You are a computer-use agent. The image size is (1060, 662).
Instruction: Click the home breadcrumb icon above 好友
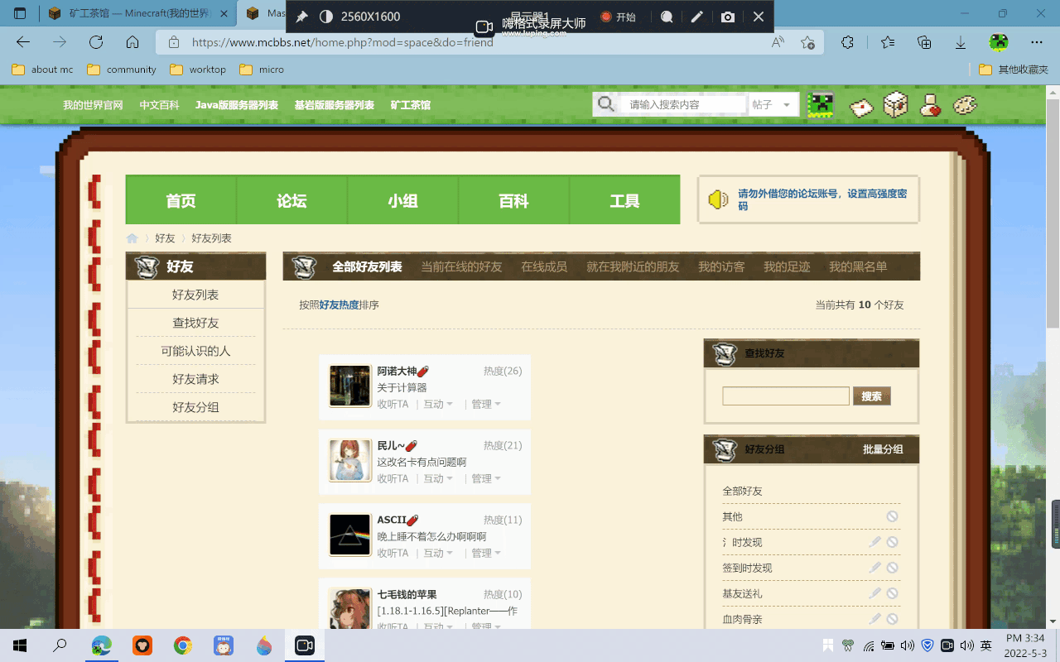(132, 237)
